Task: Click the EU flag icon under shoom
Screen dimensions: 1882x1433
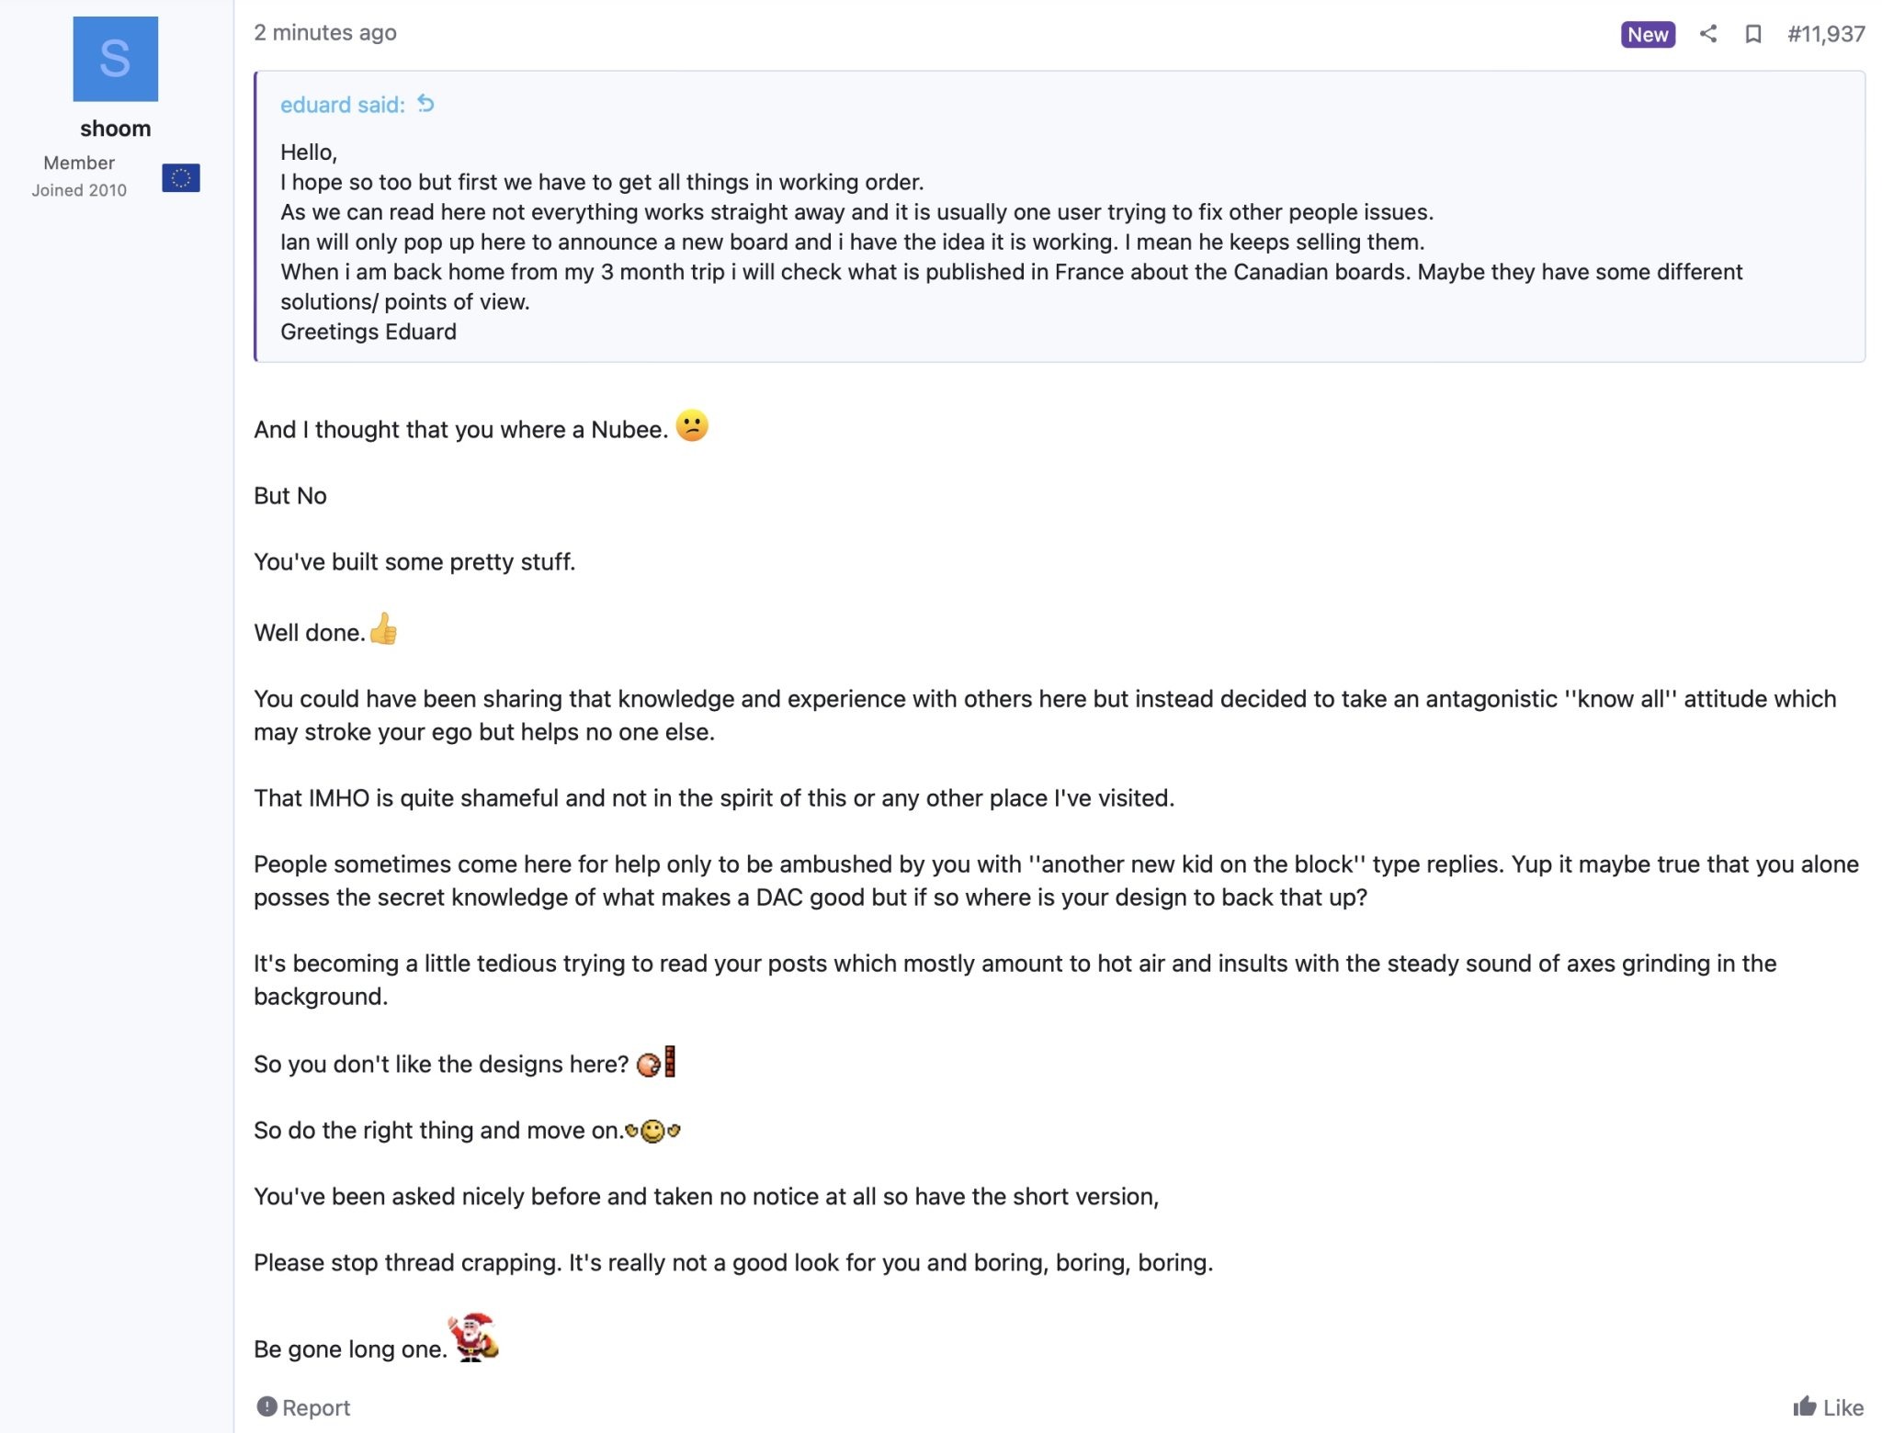Action: [x=181, y=177]
